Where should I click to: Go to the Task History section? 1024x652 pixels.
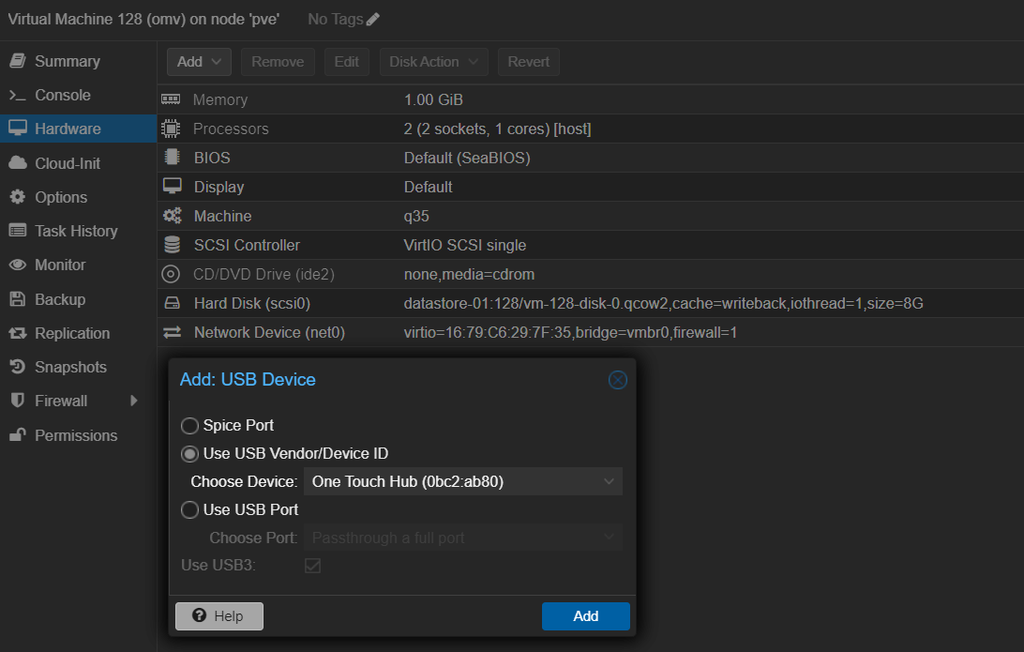click(x=75, y=231)
